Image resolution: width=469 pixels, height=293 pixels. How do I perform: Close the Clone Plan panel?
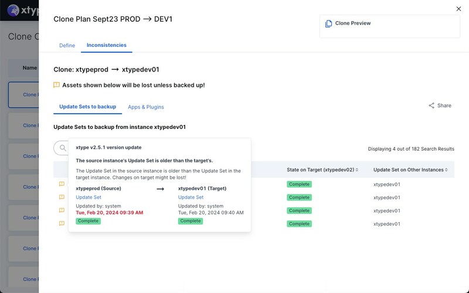pyautogui.click(x=458, y=9)
